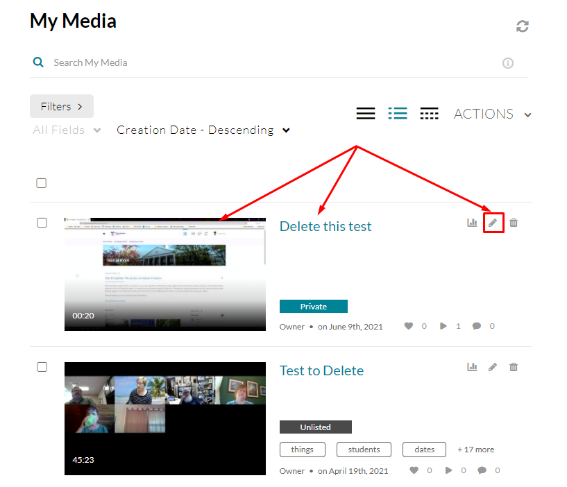The width and height of the screenshot is (567, 487).
Task: Expand the Filters panel
Action: pos(62,106)
